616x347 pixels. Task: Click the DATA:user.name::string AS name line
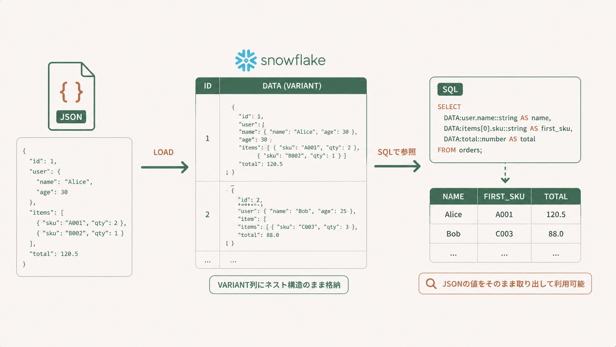tap(497, 118)
